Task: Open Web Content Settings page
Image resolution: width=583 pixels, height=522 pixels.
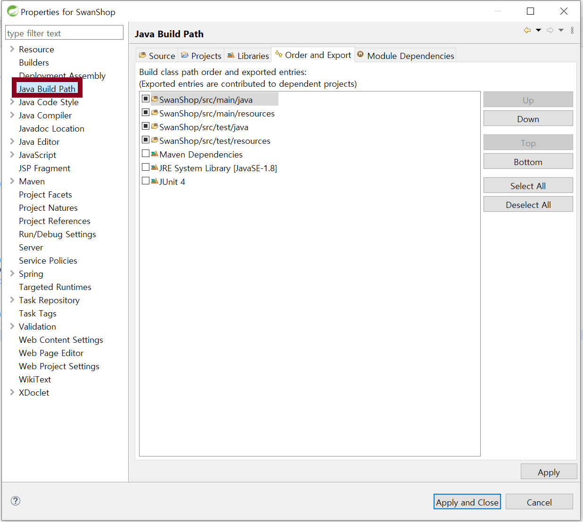Action: pos(61,340)
